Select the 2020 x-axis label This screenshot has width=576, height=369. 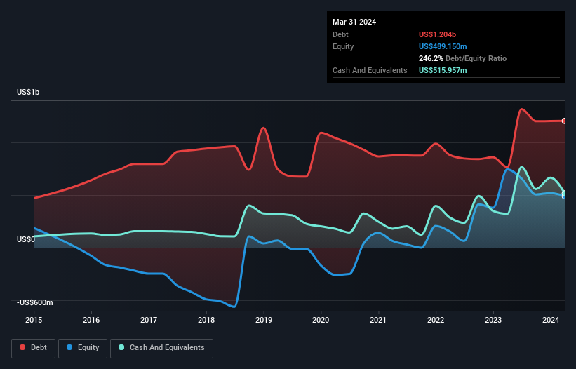[321, 320]
